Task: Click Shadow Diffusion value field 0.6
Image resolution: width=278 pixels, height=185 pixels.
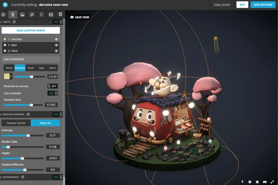Action: tap(53, 170)
